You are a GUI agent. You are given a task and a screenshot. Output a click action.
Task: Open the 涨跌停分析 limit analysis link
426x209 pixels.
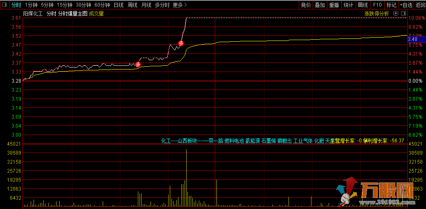click(376, 13)
